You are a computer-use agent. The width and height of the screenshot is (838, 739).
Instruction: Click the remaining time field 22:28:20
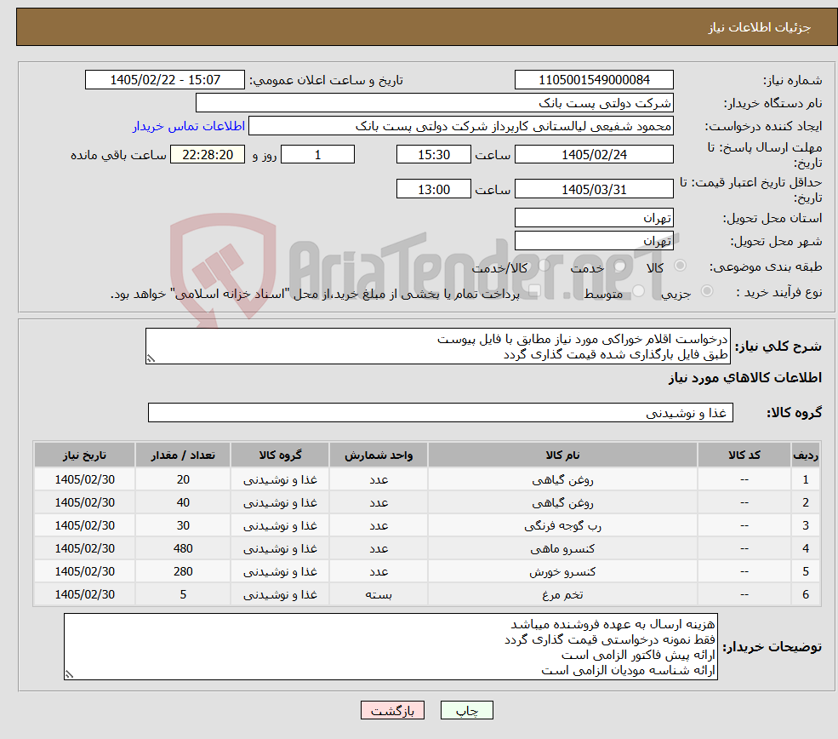[208, 155]
